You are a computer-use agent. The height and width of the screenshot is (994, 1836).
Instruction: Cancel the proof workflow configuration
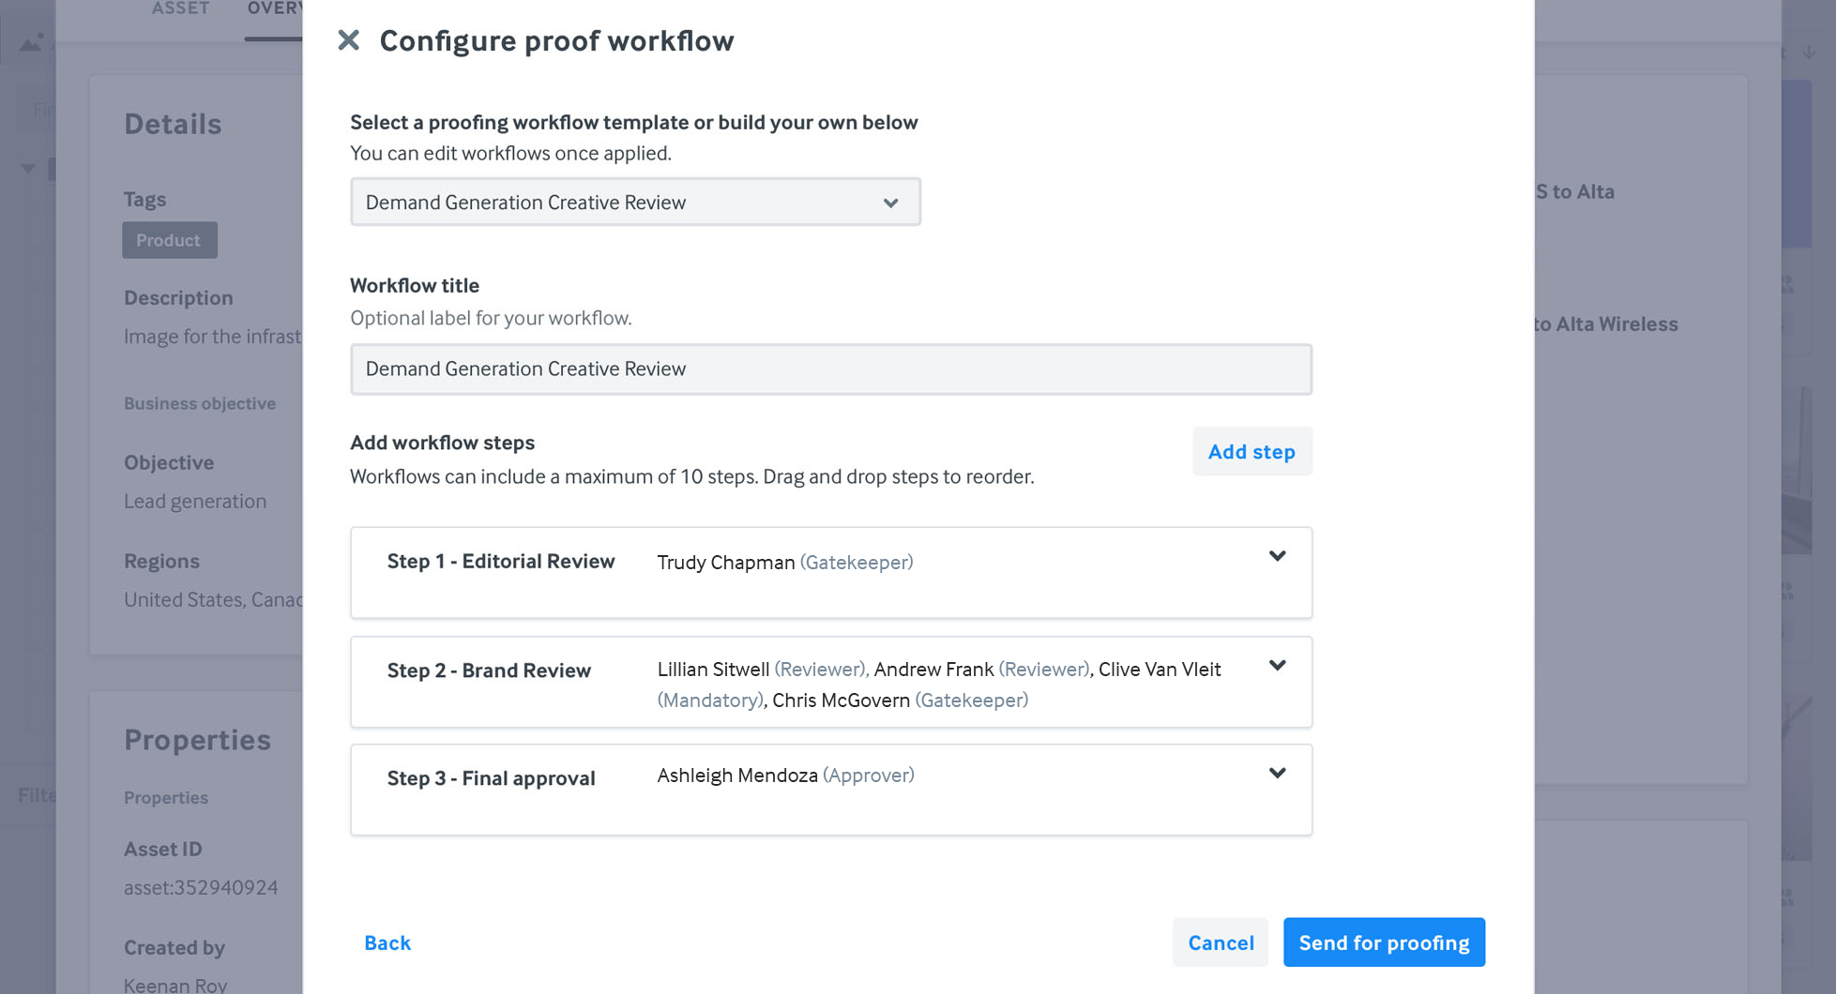tap(1221, 942)
